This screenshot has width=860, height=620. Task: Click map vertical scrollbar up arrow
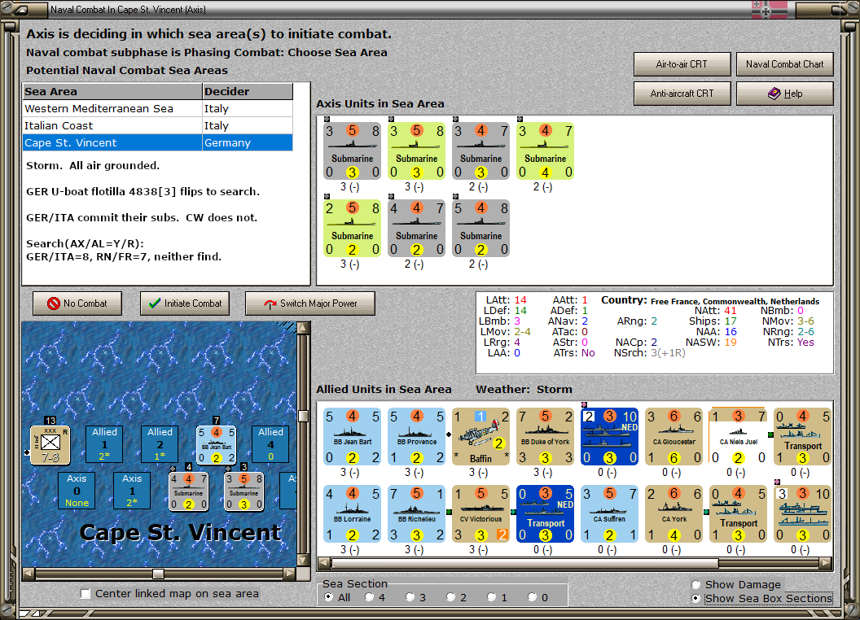303,329
